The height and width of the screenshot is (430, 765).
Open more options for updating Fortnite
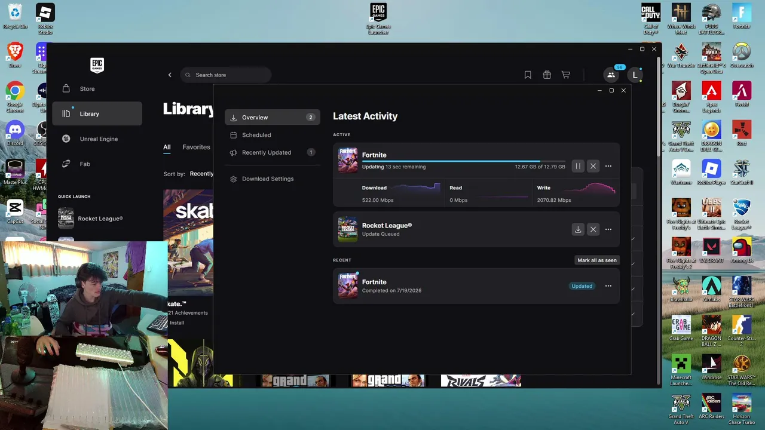click(x=608, y=166)
